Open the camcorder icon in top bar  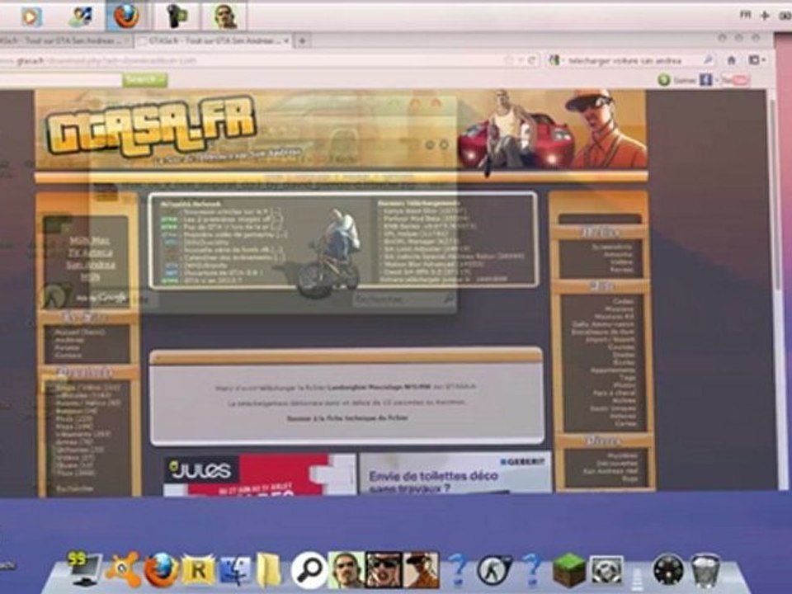(x=177, y=16)
